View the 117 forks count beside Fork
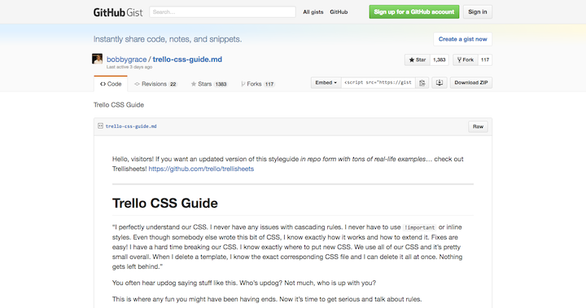The width and height of the screenshot is (586, 308). 485,59
